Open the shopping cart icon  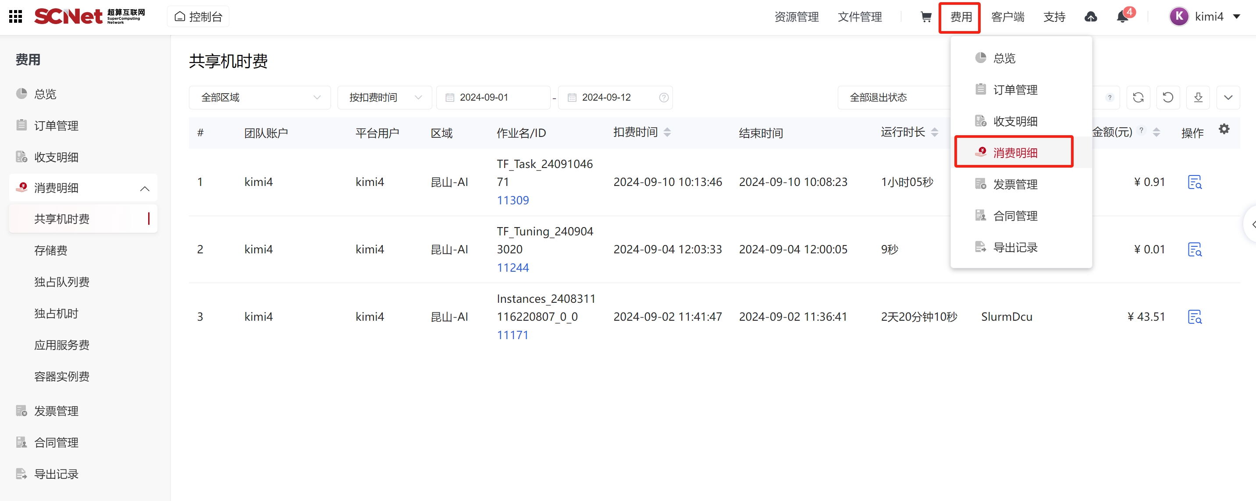[x=925, y=17]
